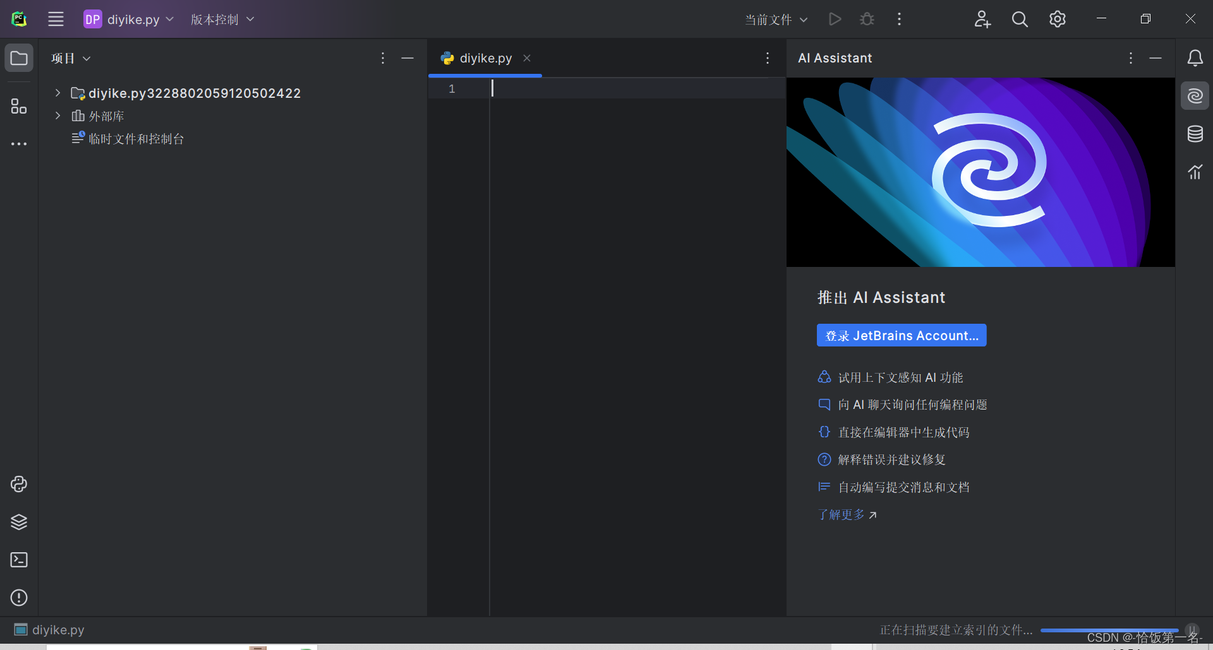Open the Database tool window
1213x650 pixels.
[1195, 134]
